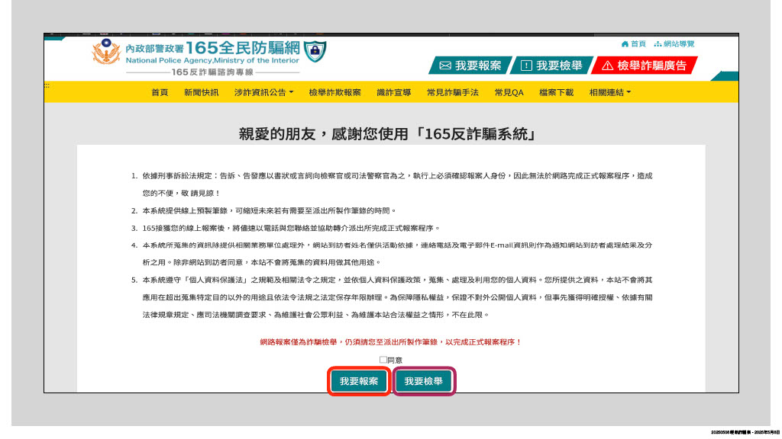This screenshot has width=782, height=439.
Task: Click the exclamation 我要檢舉 banner button
Action: pyautogui.click(x=551, y=66)
